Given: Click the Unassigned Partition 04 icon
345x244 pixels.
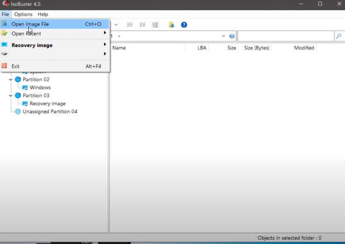Looking at the screenshot, I should pyautogui.click(x=18, y=112).
